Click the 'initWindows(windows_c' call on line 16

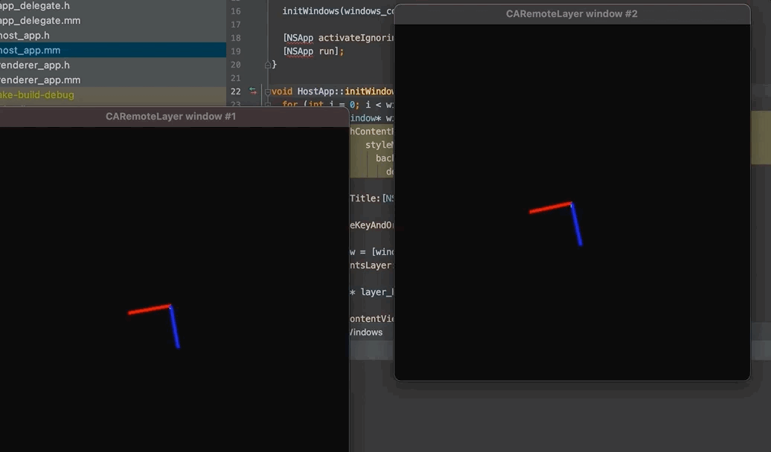(x=339, y=11)
